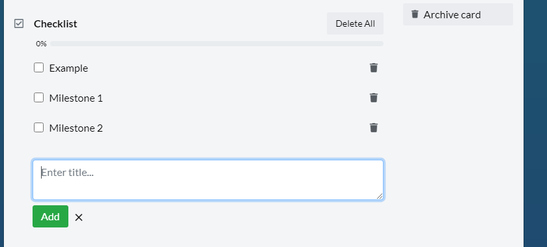Click the Milestone 2 item title

coord(76,128)
